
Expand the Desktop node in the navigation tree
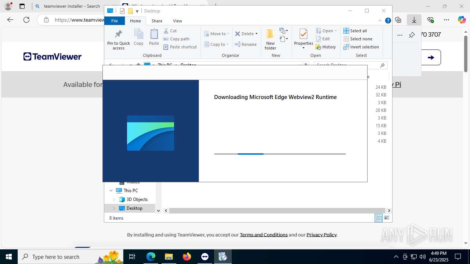(x=114, y=208)
